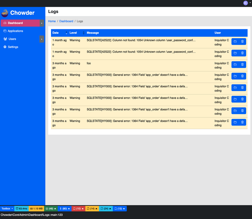
Task: Open the IC user avatar menu
Action: click(x=246, y=3)
